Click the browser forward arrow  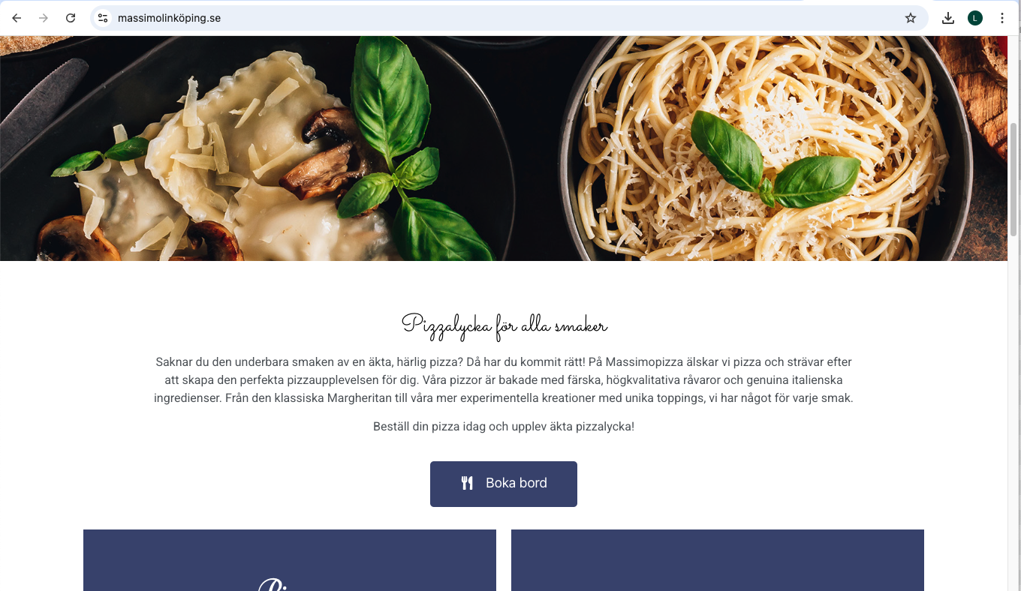[44, 18]
